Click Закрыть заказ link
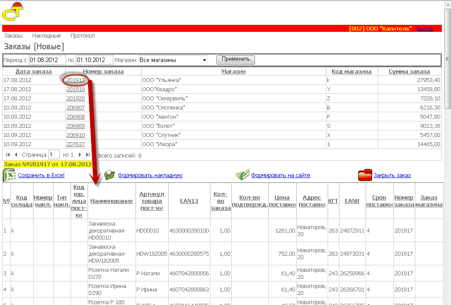The width and height of the screenshot is (451, 305). (x=392, y=175)
